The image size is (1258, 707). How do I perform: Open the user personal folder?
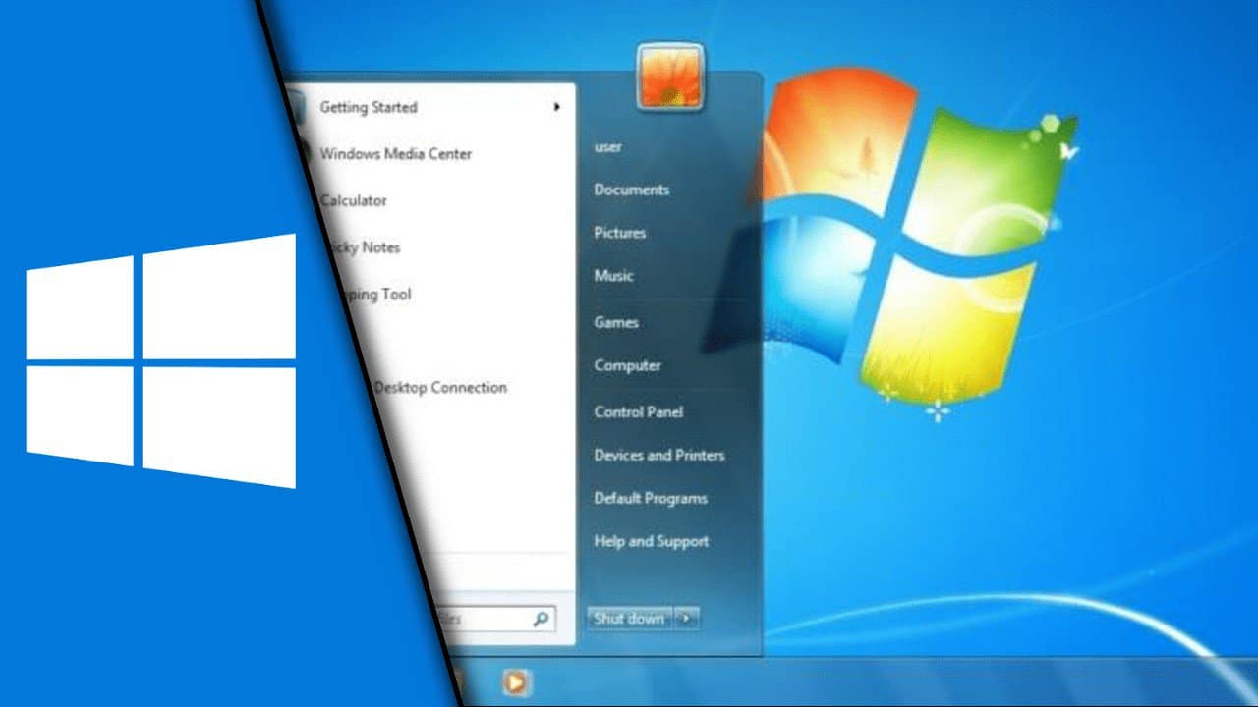point(608,147)
